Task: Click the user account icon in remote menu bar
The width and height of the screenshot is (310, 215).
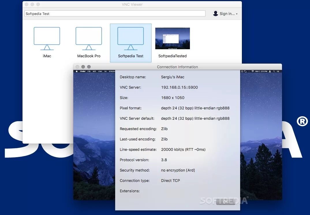Action: pyautogui.click(x=270, y=71)
